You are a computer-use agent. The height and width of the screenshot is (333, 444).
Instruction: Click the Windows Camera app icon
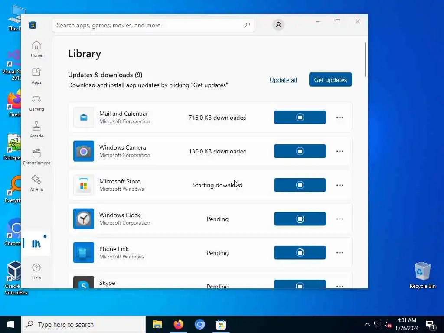tap(84, 151)
